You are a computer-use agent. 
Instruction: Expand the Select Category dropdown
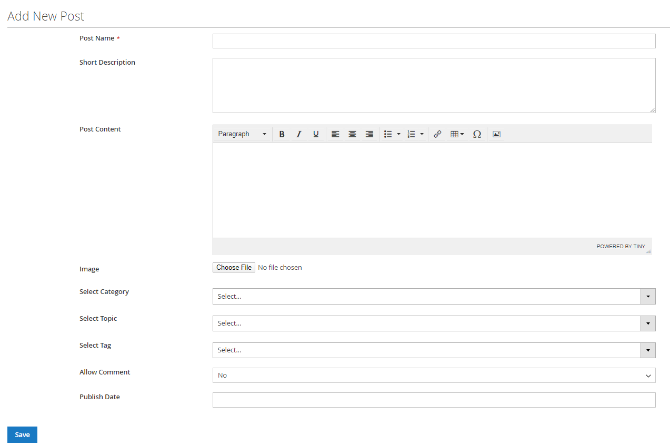pyautogui.click(x=434, y=296)
